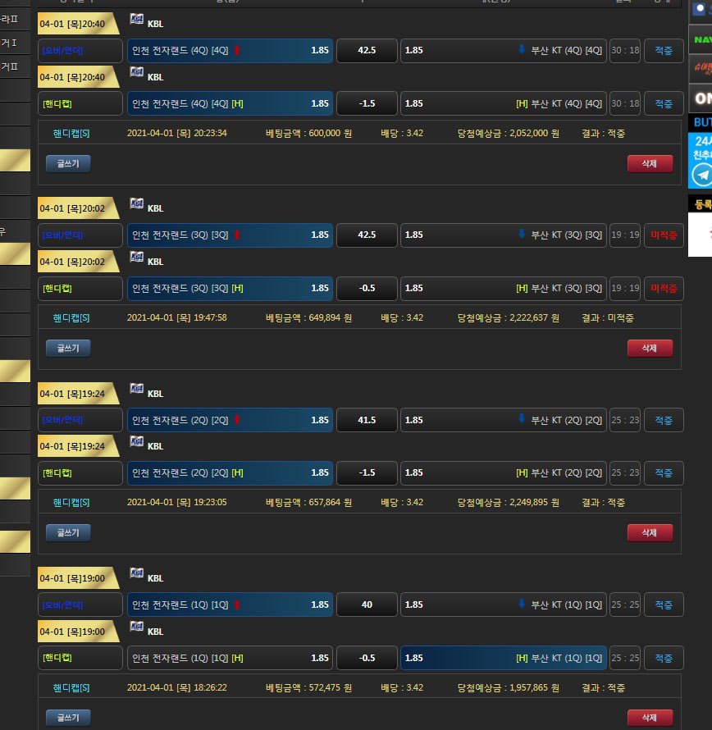This screenshot has width=712, height=730.
Task: Click red up arrow on 인천 전자랜드 2Q over
Action: [x=237, y=420]
